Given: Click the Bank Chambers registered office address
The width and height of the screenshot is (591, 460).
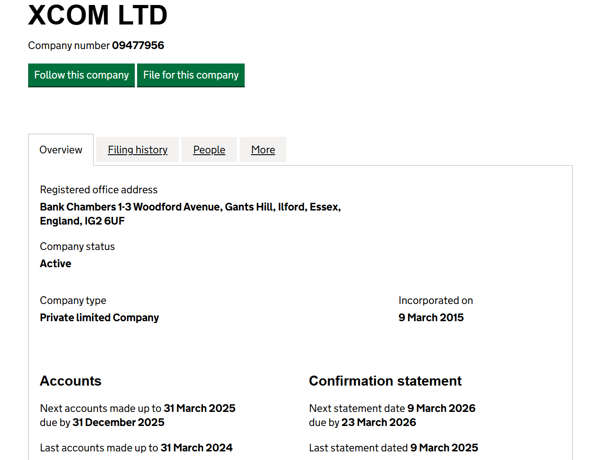Looking at the screenshot, I should point(190,214).
